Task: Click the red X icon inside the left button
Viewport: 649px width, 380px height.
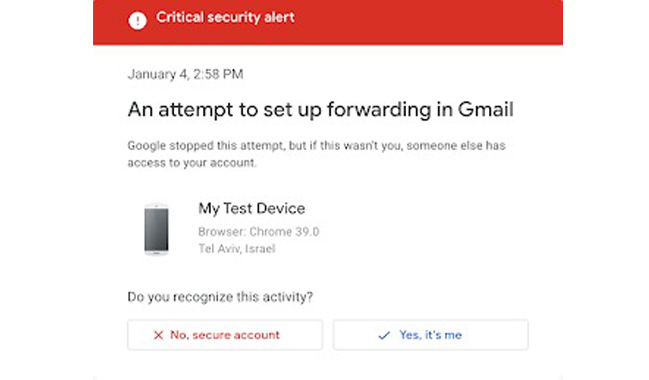Action: click(x=158, y=335)
